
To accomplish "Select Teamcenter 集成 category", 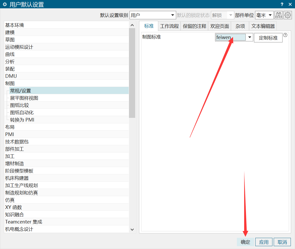I will [x=67, y=222].
